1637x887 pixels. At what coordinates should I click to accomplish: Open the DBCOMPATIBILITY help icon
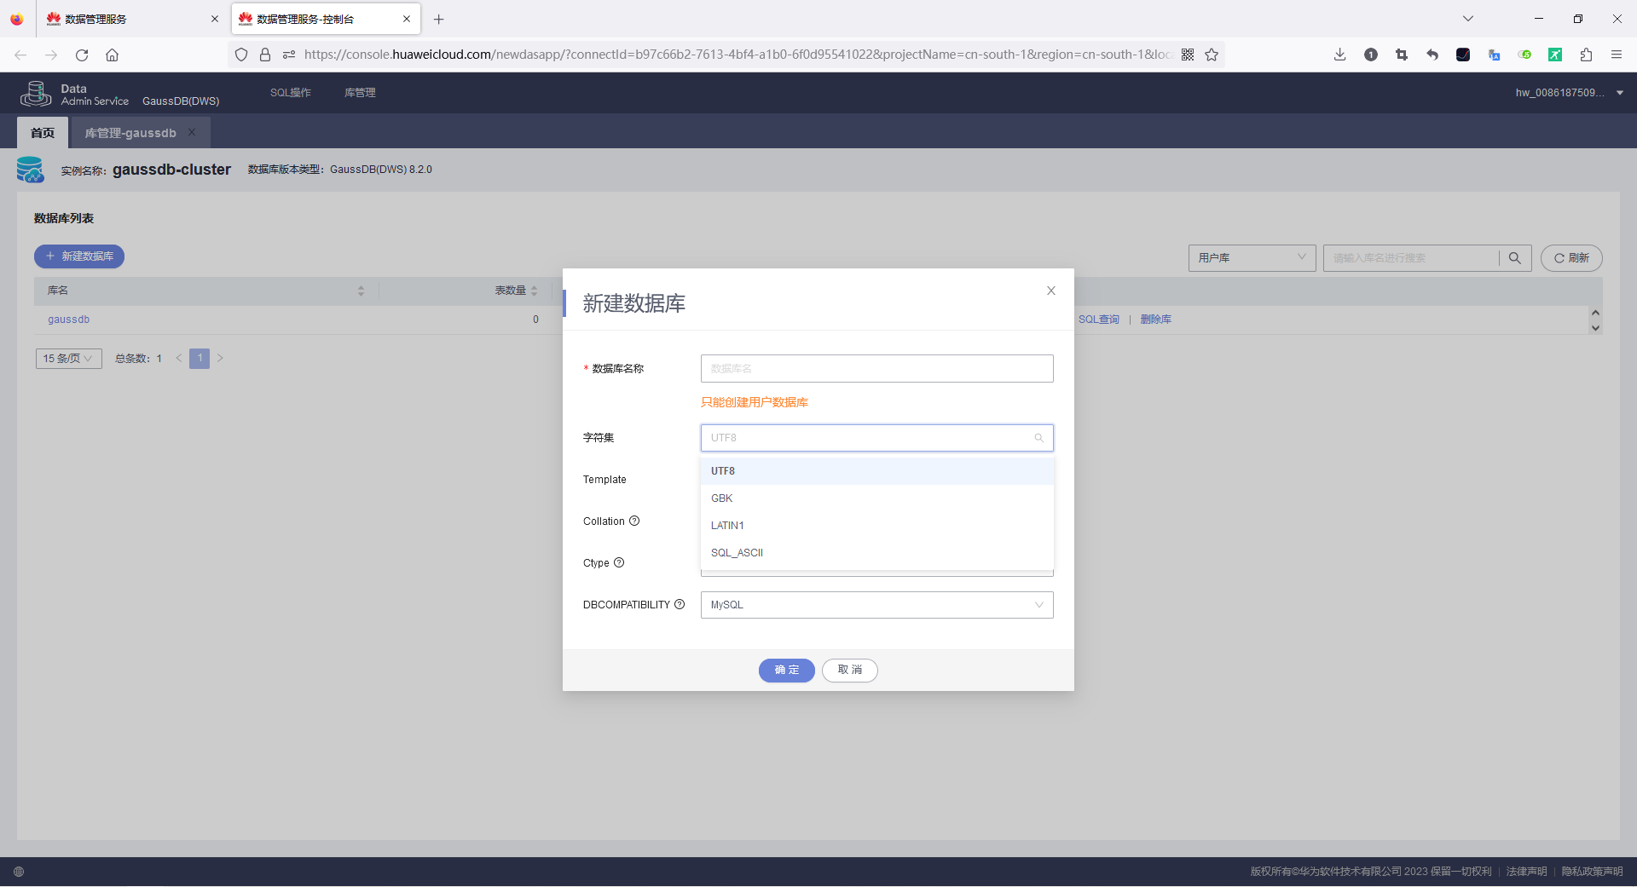click(680, 604)
